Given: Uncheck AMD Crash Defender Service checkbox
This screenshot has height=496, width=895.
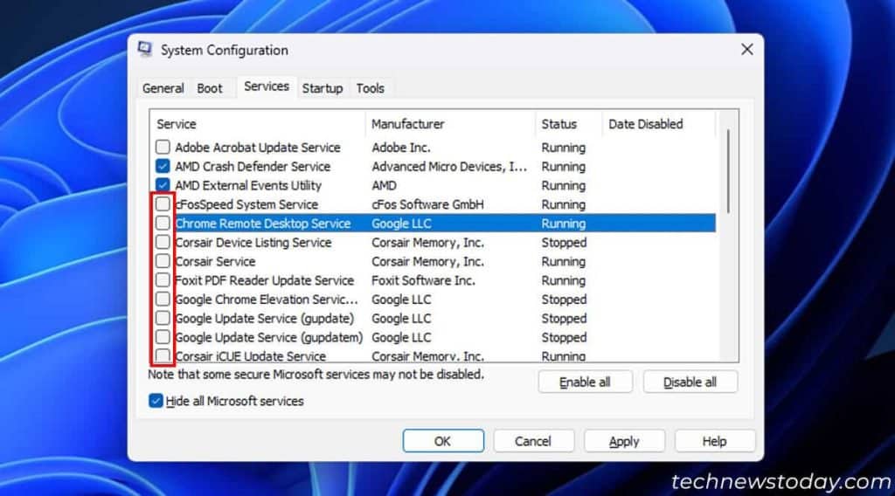Looking at the screenshot, I should click(x=163, y=166).
